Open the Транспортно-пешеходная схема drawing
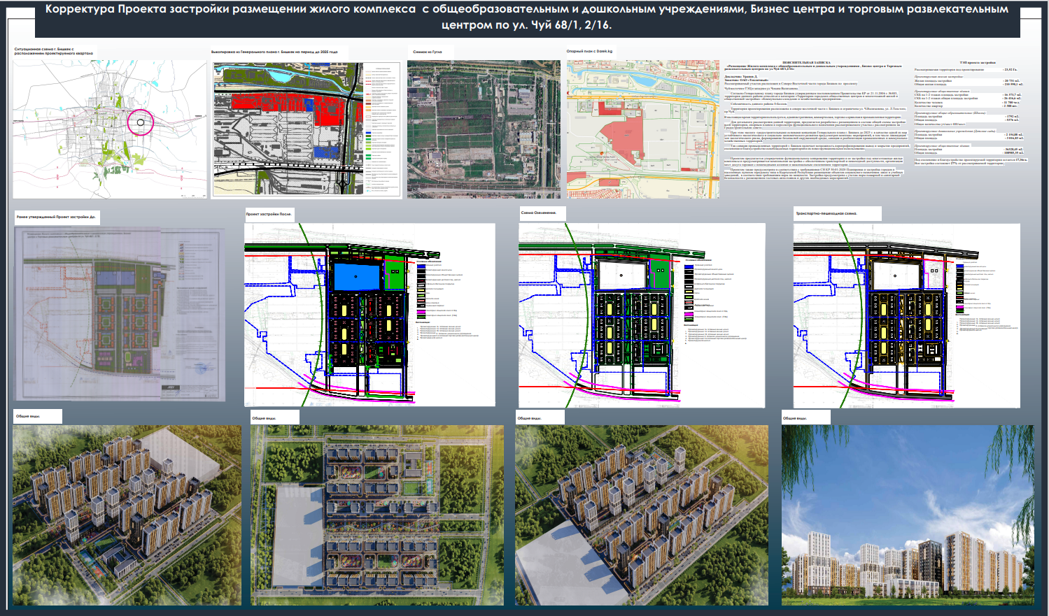Image resolution: width=1049 pixels, height=616 pixels. [x=906, y=315]
